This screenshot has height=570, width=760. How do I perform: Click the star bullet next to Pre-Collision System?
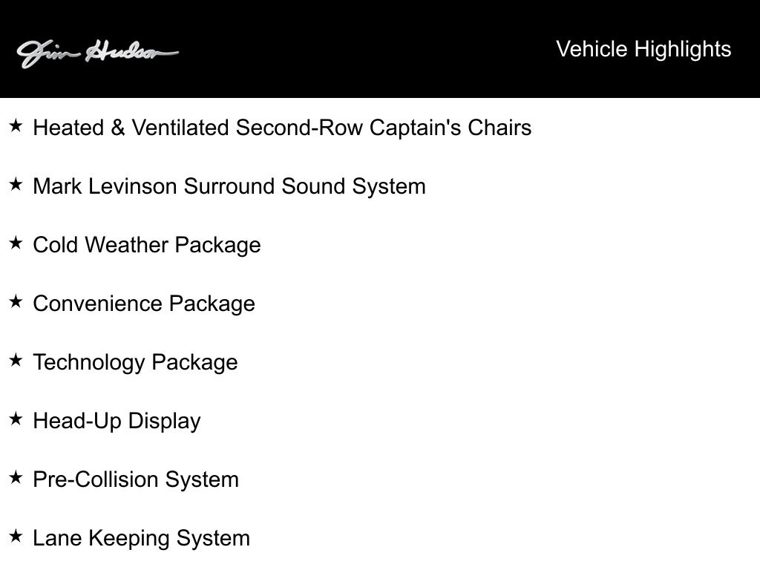click(x=16, y=478)
